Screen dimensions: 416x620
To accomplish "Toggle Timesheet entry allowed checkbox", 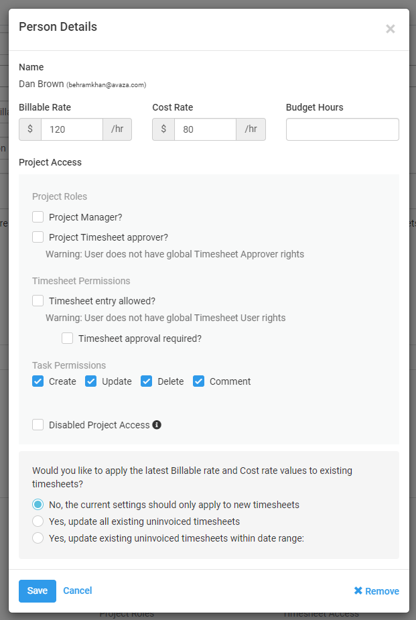I will [x=38, y=301].
